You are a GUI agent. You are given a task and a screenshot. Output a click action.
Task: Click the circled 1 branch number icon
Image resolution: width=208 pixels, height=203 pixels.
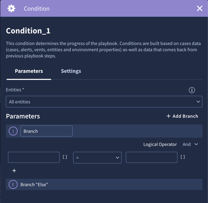13,131
